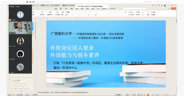The height and width of the screenshot is (96, 184).
Task: Click the smart beautify (智能美化) button
Action: (x=119, y=95)
